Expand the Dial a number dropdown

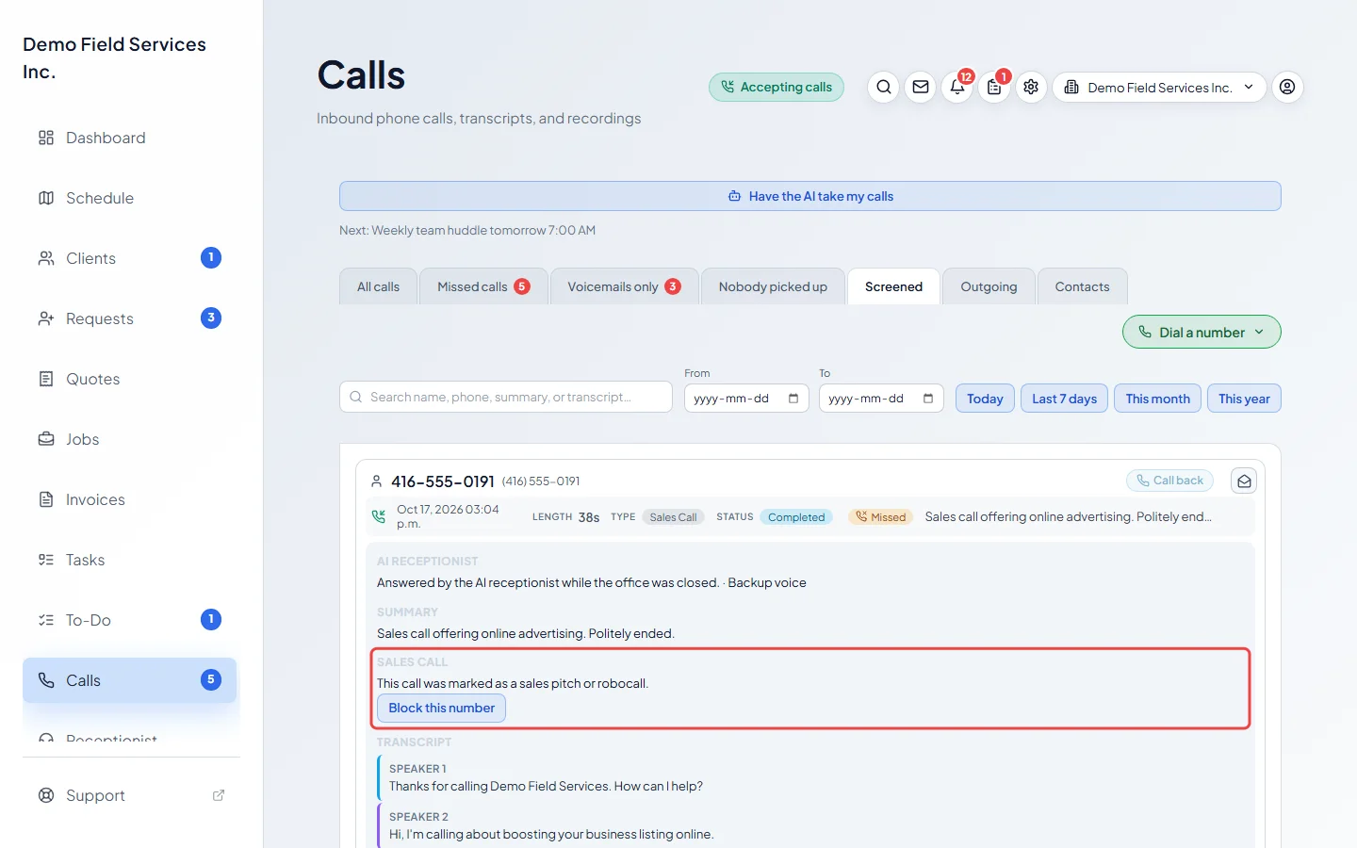[x=1202, y=332]
